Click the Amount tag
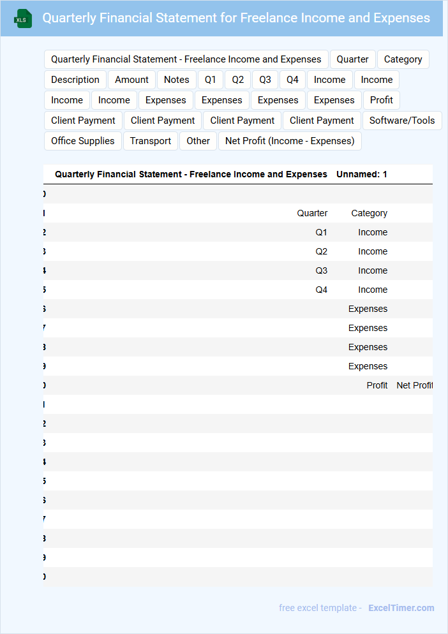 (x=131, y=80)
